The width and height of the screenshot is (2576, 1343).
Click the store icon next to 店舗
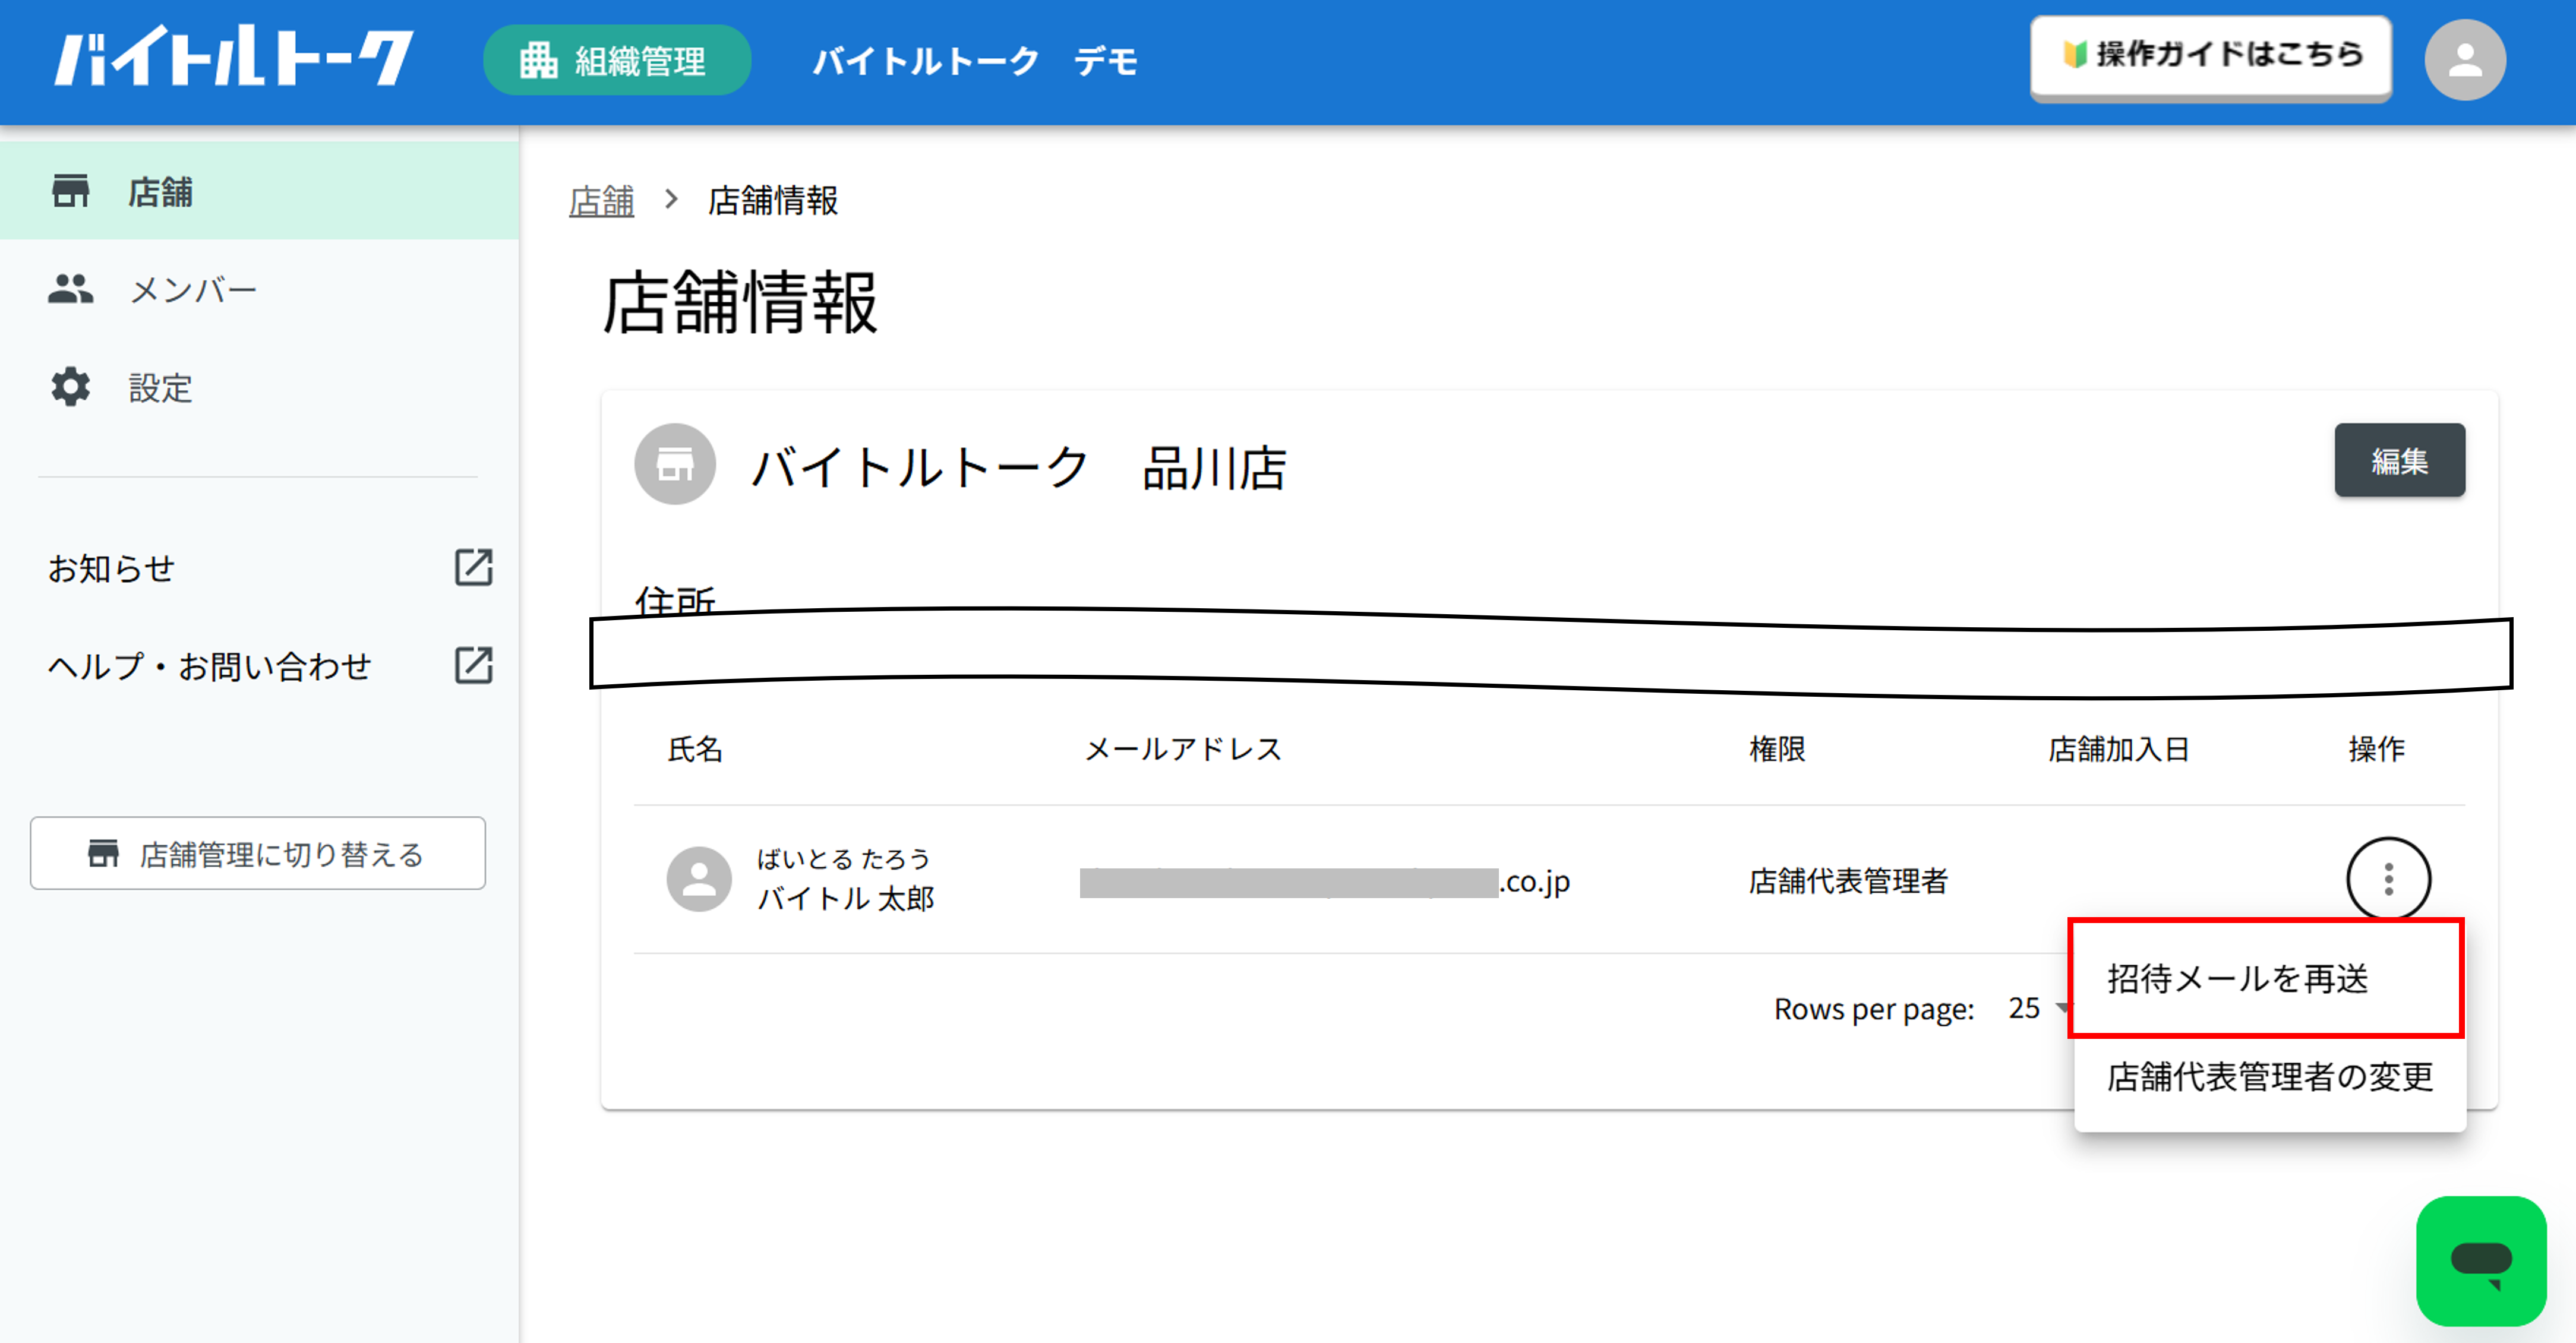(x=70, y=190)
